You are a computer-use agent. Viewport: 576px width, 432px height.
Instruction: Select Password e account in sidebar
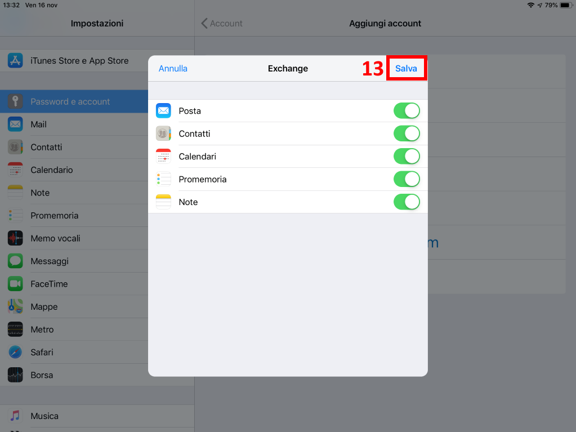[74, 101]
